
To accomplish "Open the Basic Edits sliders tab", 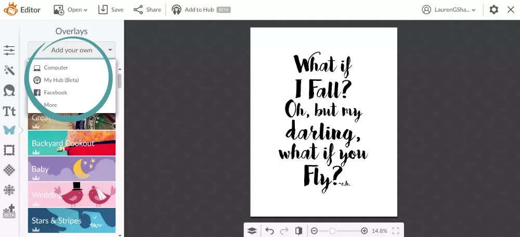I will [x=9, y=50].
